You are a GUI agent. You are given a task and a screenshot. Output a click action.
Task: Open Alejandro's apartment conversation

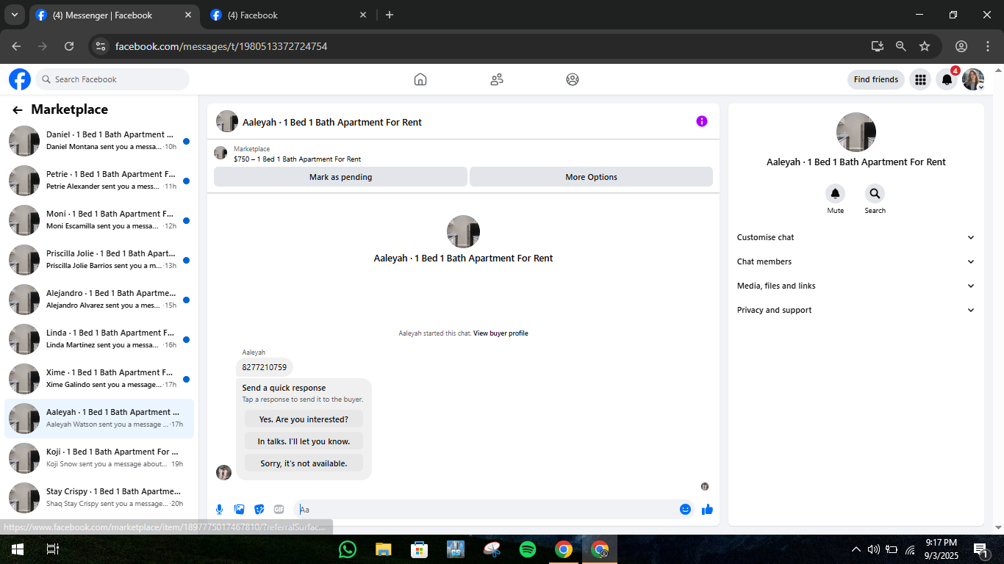tap(99, 299)
